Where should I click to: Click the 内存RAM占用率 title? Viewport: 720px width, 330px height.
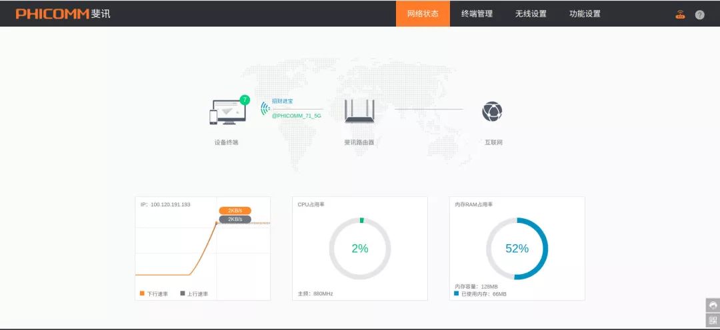(474, 204)
